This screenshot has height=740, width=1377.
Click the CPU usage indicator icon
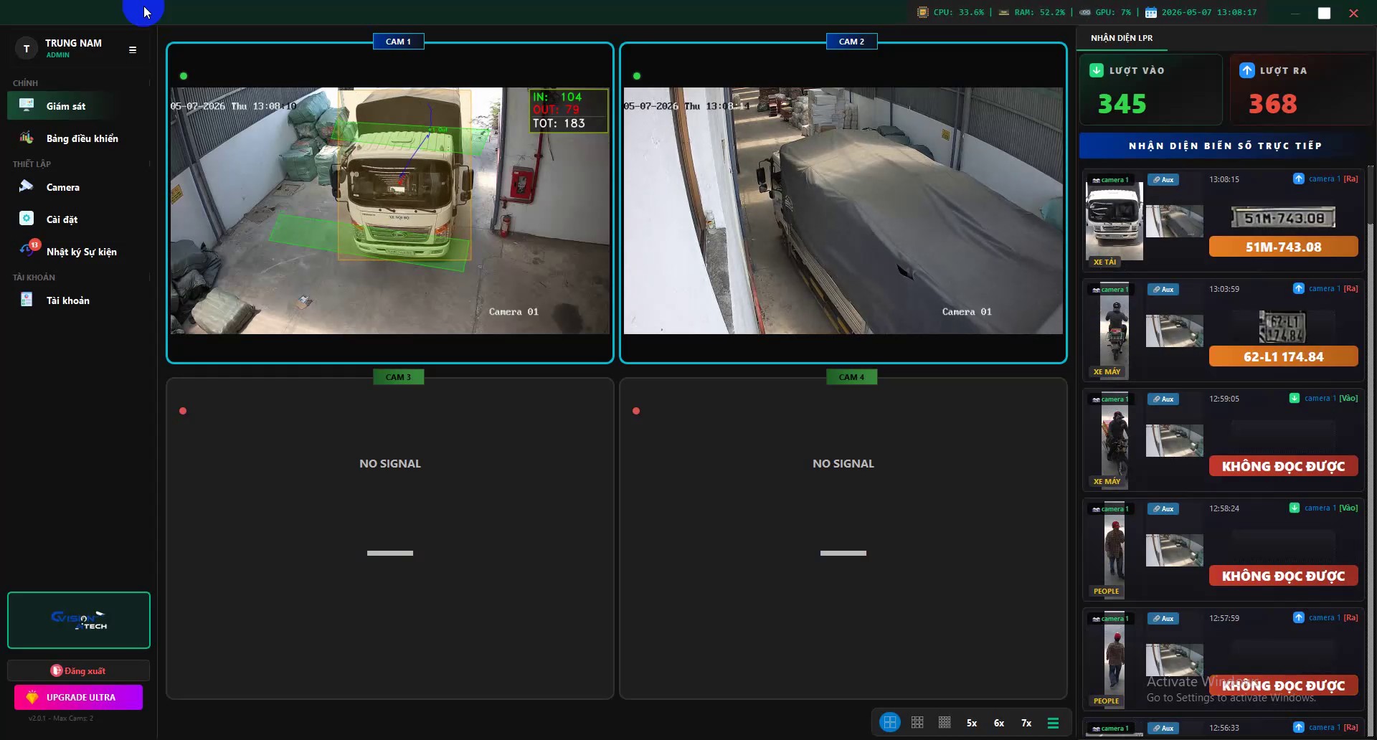(923, 12)
